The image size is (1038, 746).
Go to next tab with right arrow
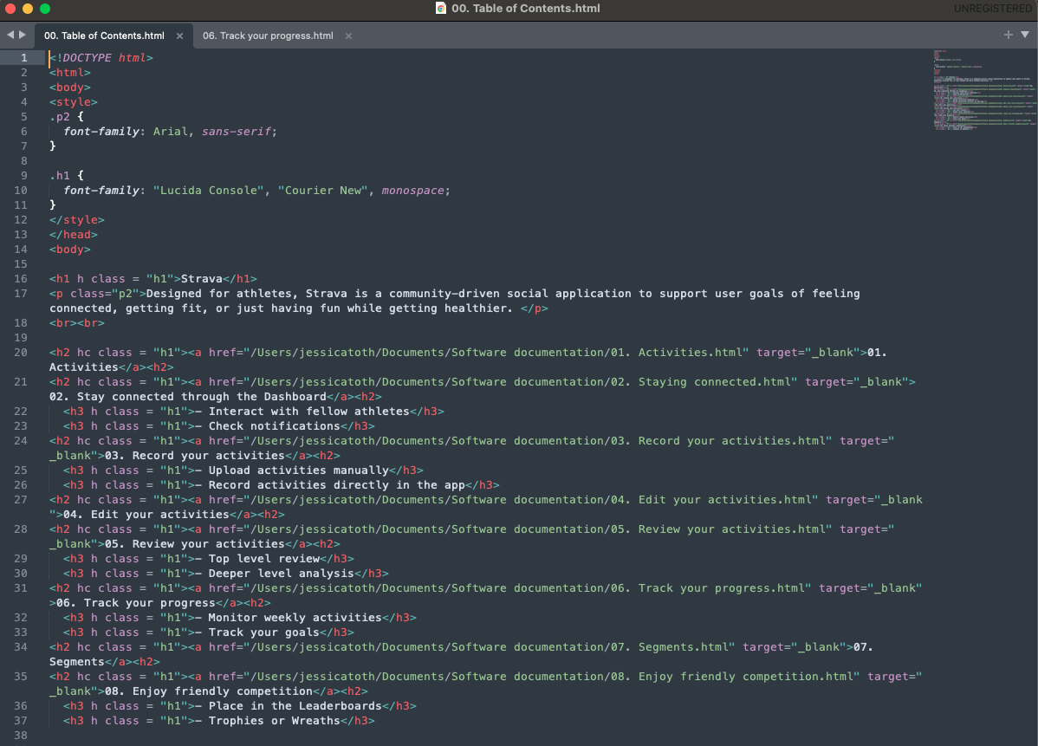pyautogui.click(x=23, y=35)
